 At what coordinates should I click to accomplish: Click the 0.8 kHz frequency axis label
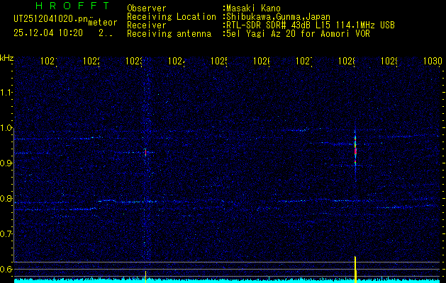6,198
